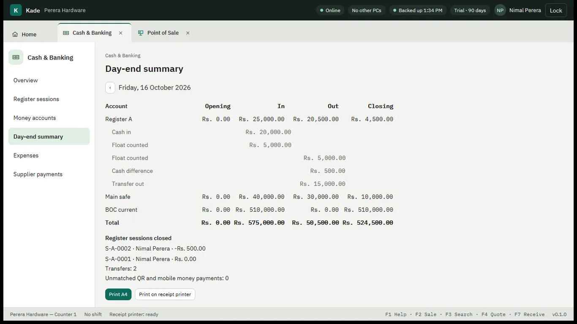Click the Cash difference line
This screenshot has height=324, width=577.
[x=249, y=171]
